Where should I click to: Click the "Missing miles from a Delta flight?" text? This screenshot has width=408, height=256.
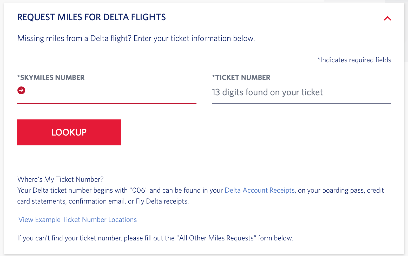click(74, 38)
